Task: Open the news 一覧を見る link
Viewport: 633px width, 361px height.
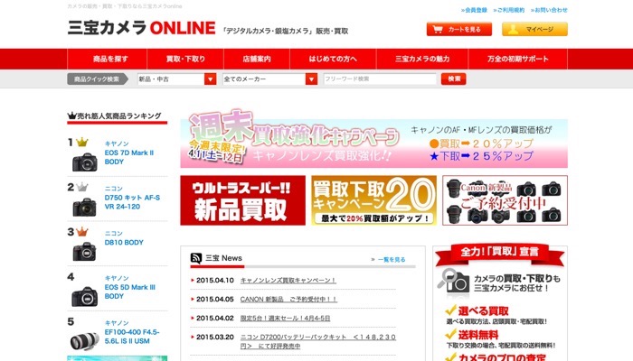Action: pos(392,260)
